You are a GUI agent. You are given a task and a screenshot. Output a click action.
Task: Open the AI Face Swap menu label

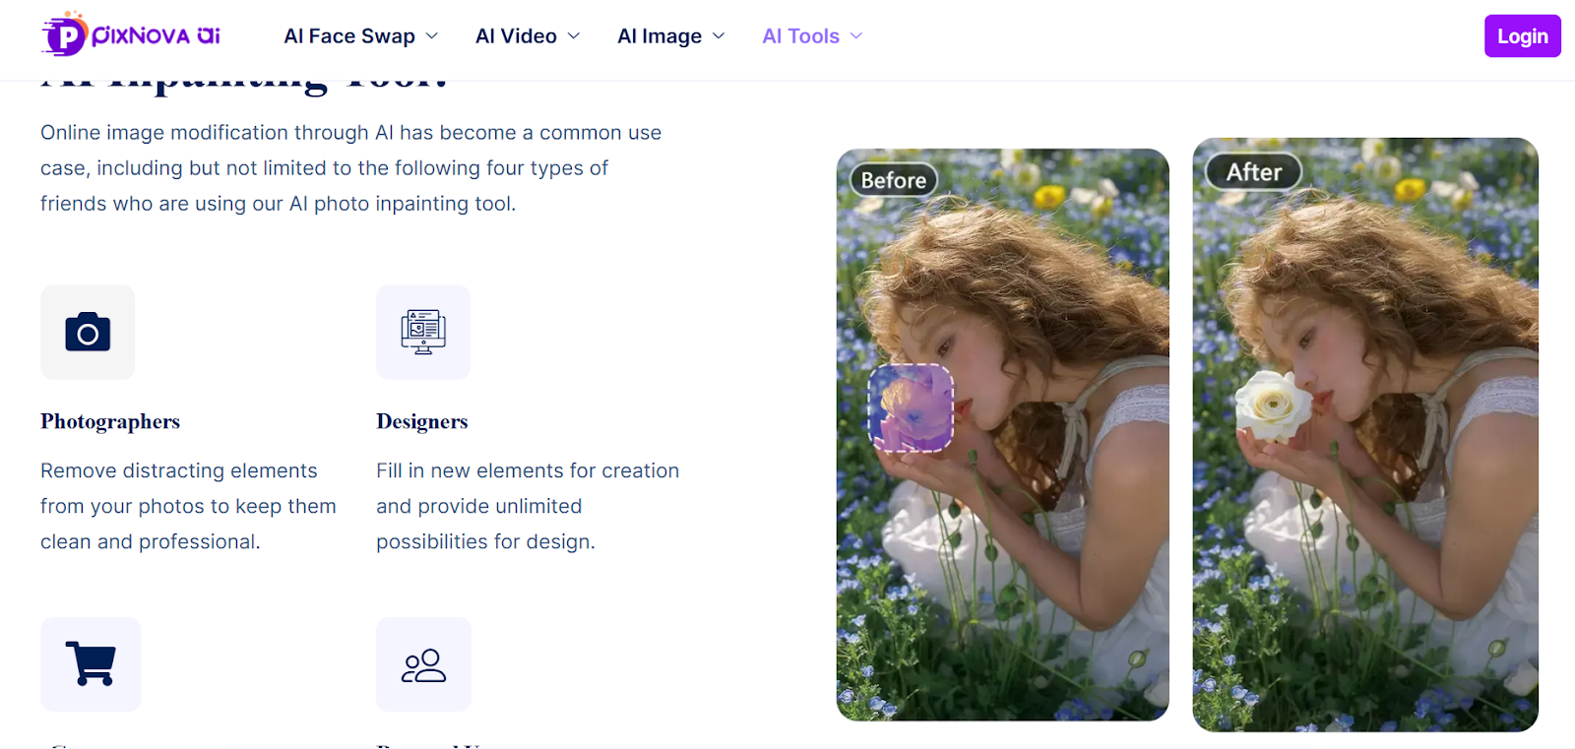click(349, 36)
